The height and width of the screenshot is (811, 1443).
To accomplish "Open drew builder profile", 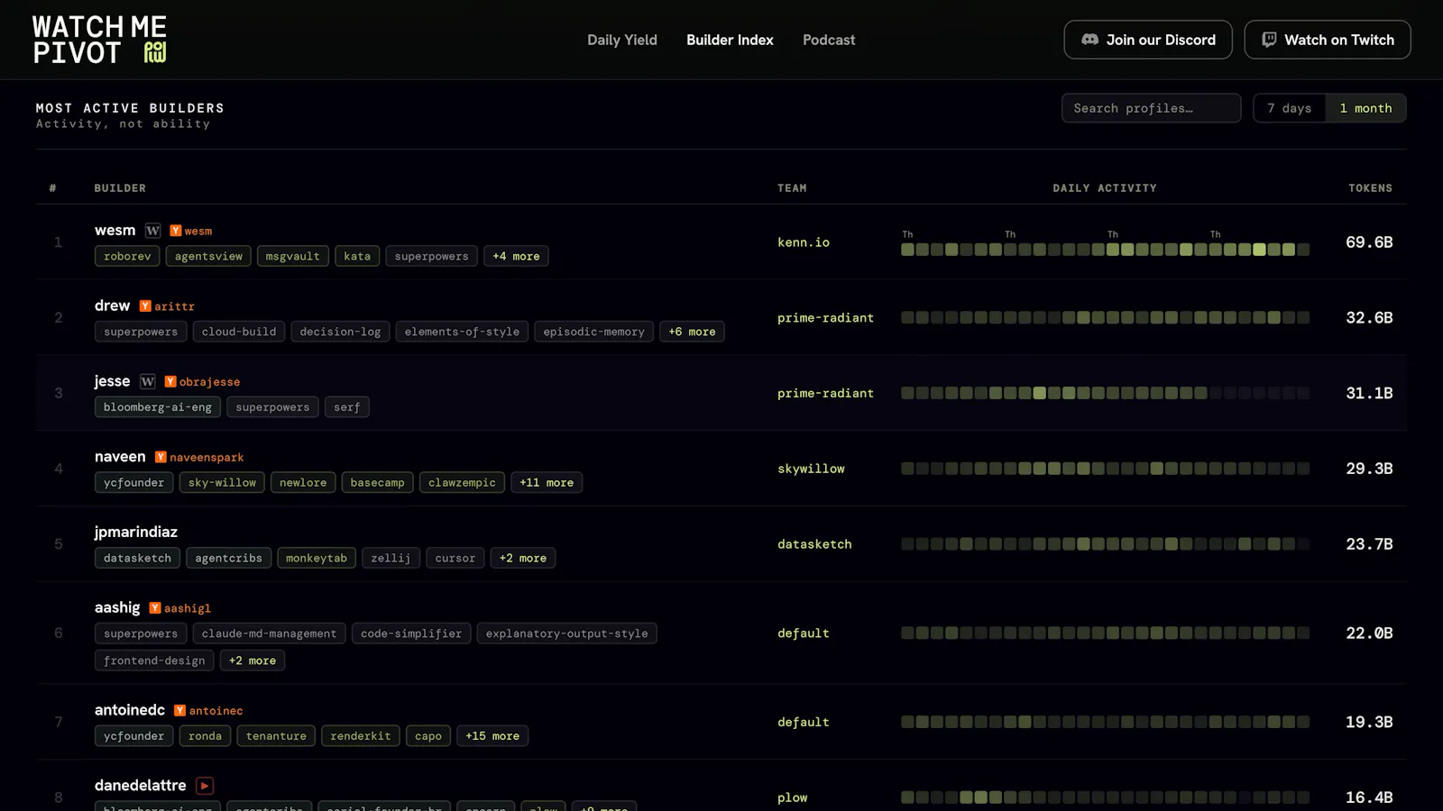I will point(113,305).
